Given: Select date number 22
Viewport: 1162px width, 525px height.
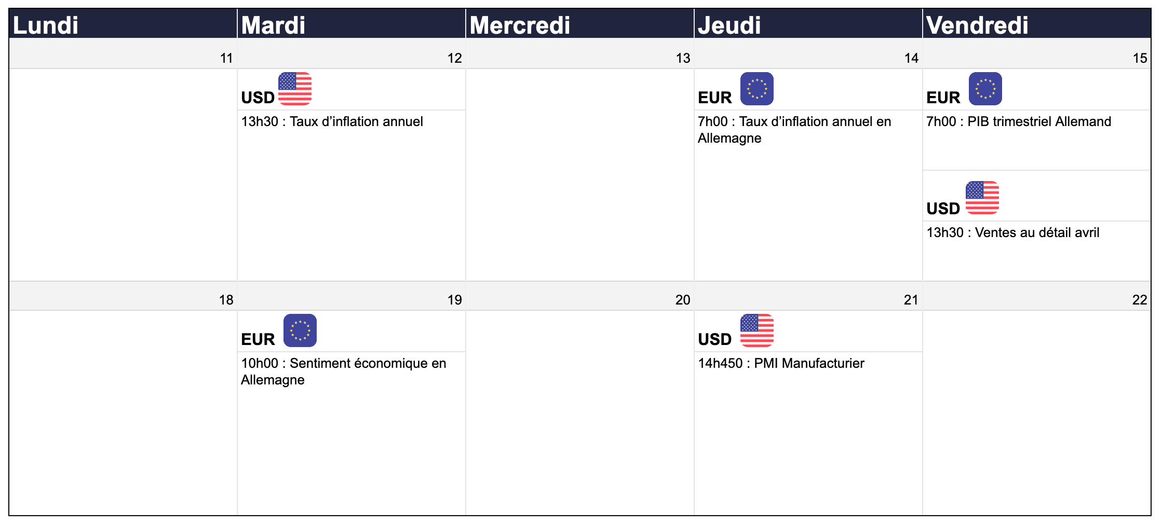Looking at the screenshot, I should pos(1140,300).
